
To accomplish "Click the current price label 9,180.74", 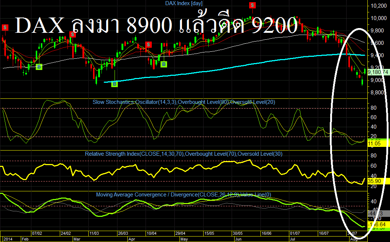I will pyautogui.click(x=378, y=72).
